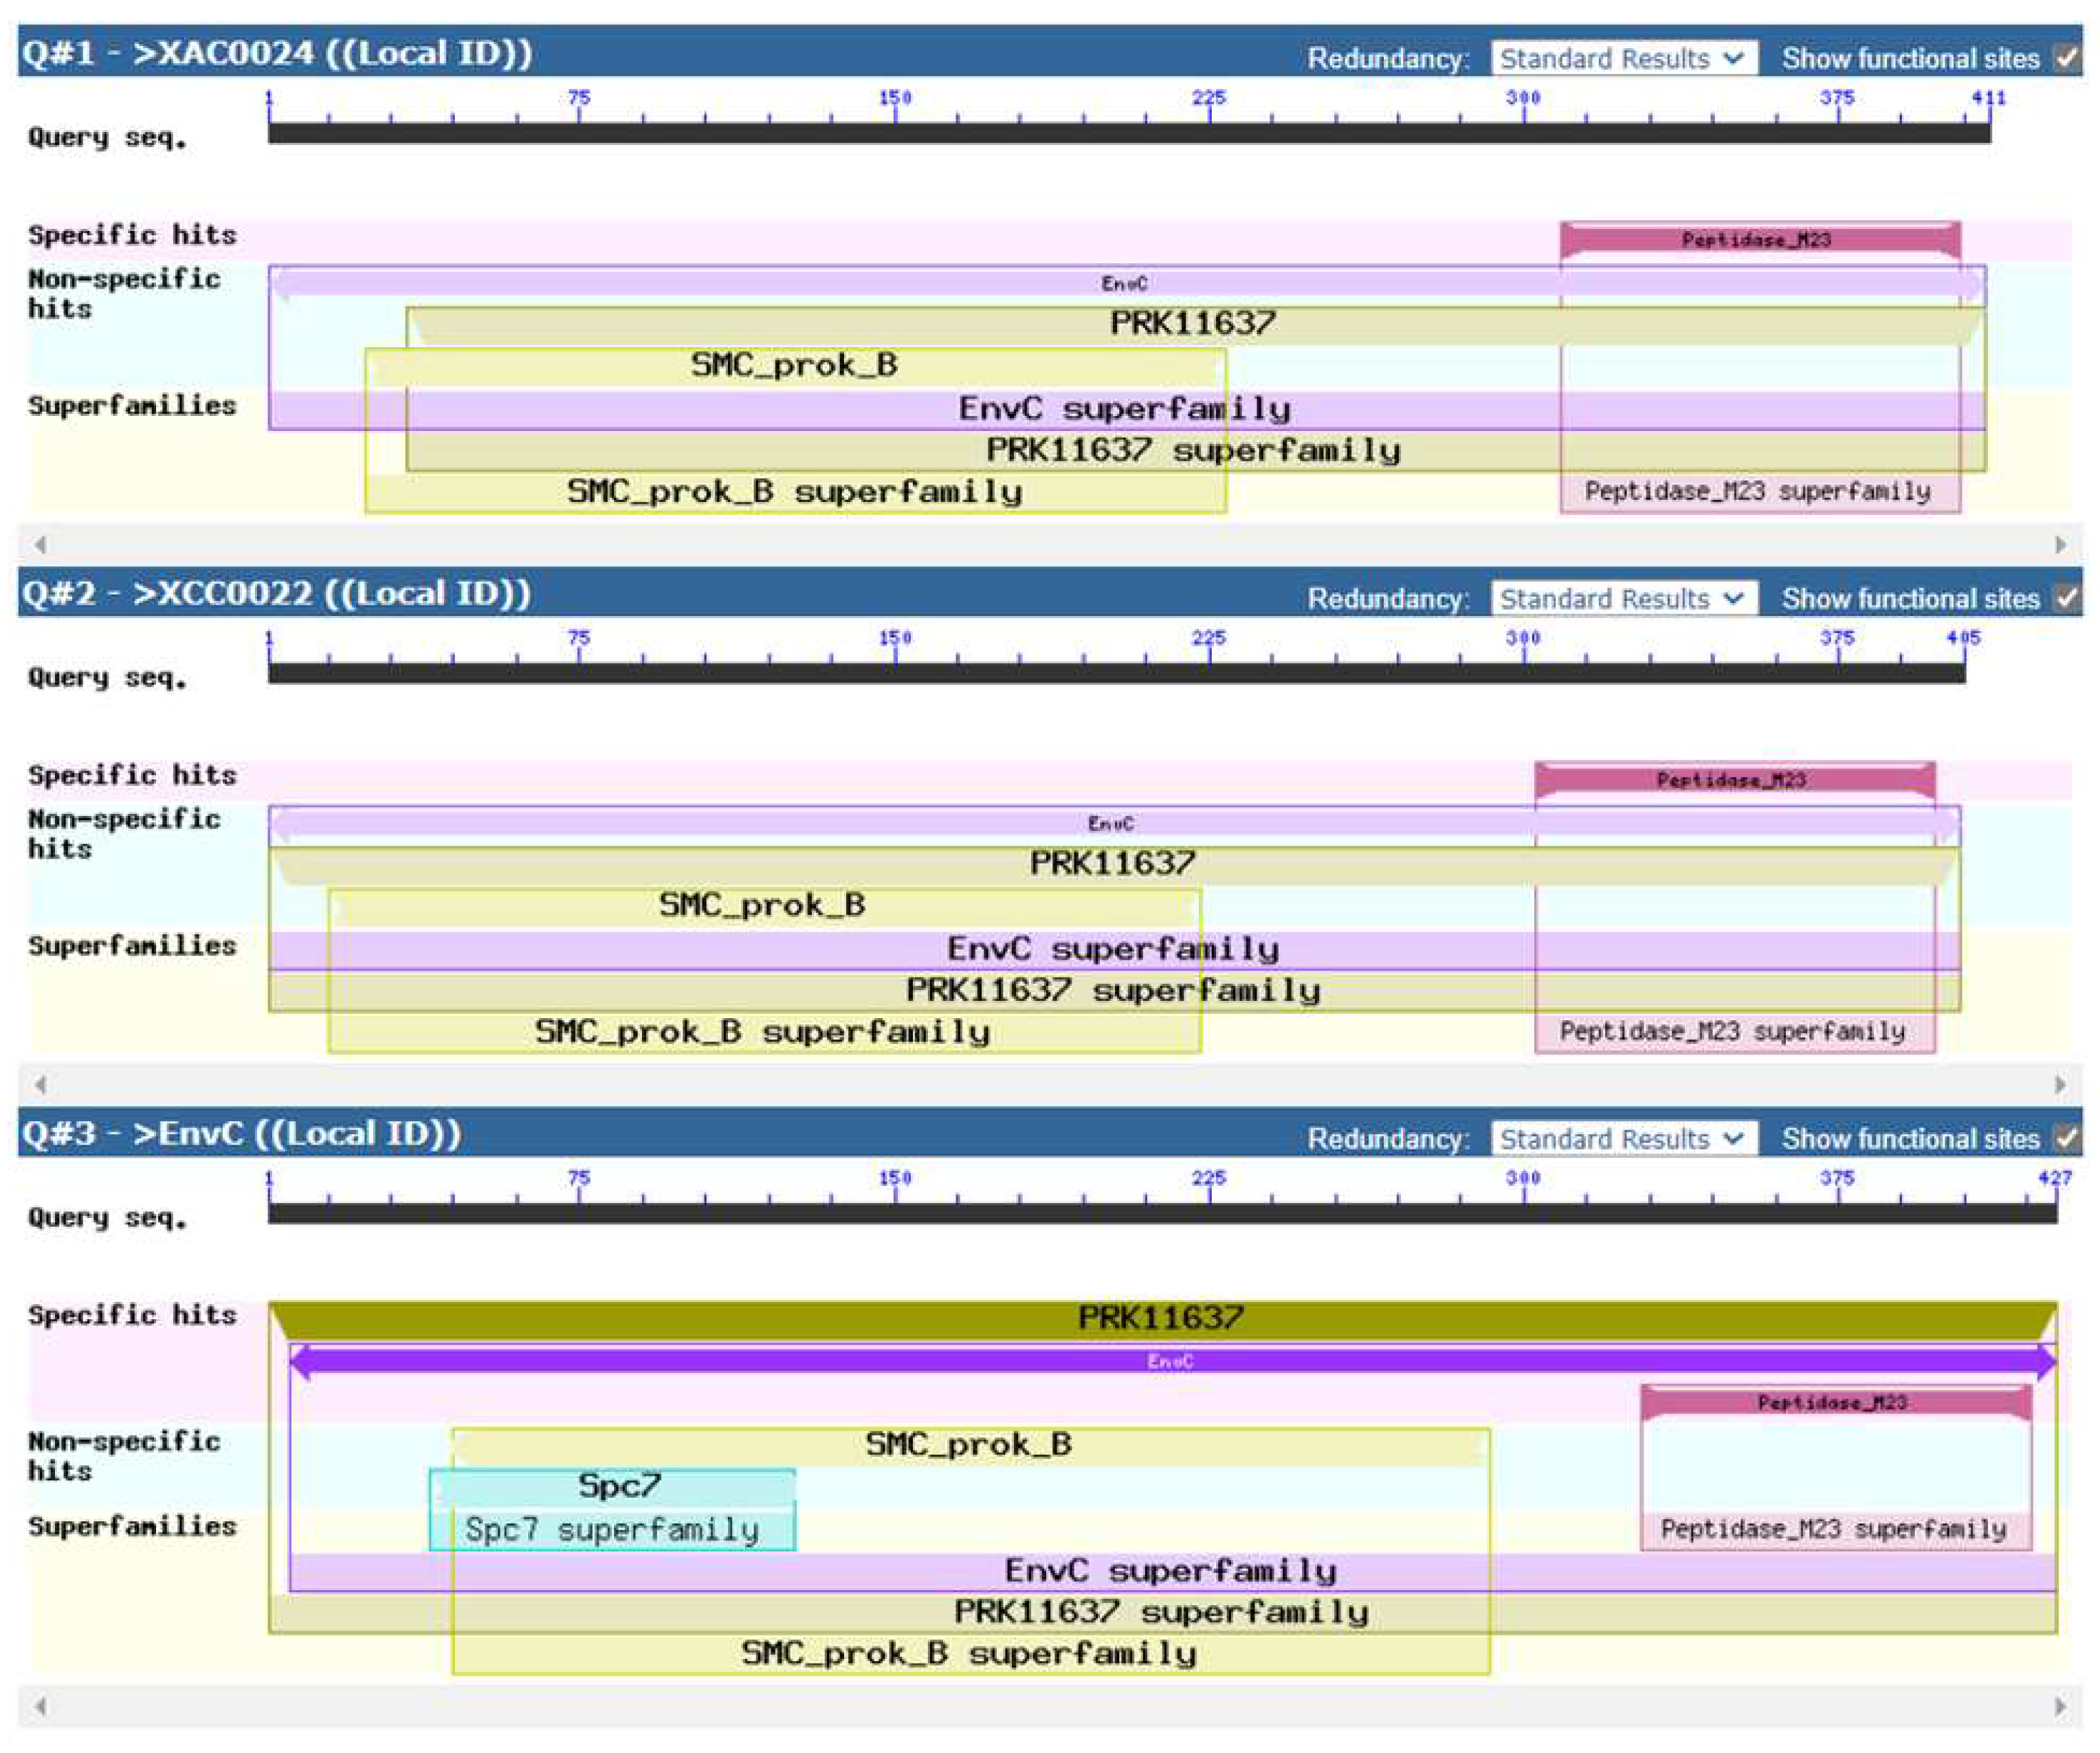Click left scroll arrow under Q#3 panel
The width and height of the screenshot is (2100, 1753).
[x=40, y=1706]
